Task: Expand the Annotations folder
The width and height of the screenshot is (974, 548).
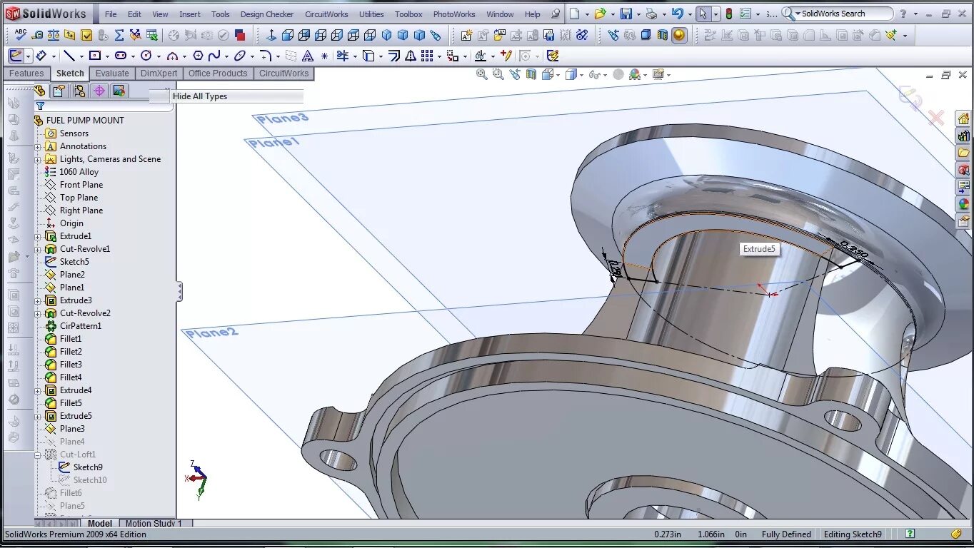Action: 38,146
